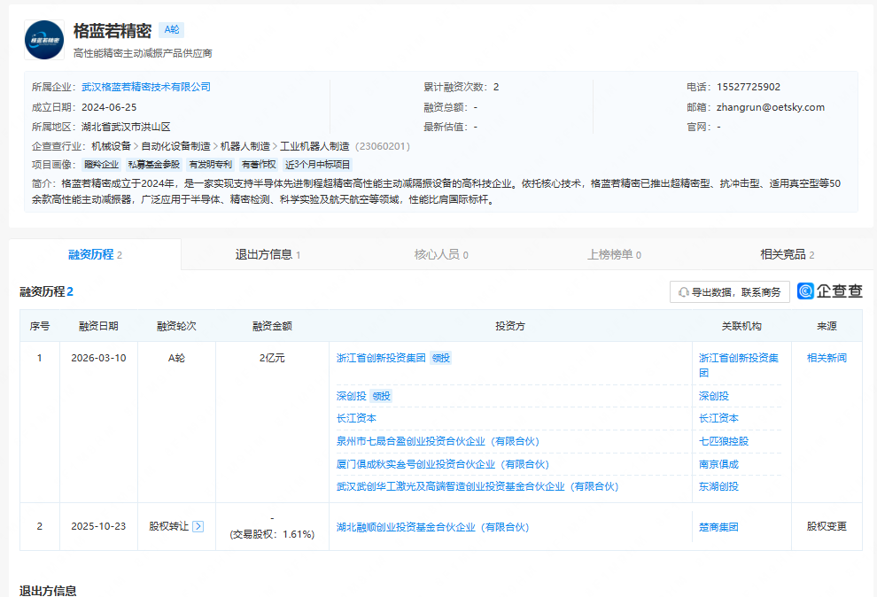
Task: Open investor 浙江省创新投资集团 in 投资方 column
Action: 381,358
